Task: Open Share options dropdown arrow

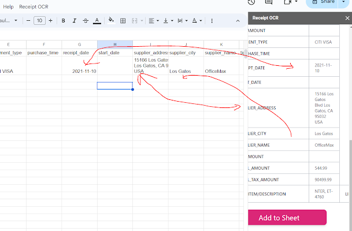Action: click(x=343, y=2)
